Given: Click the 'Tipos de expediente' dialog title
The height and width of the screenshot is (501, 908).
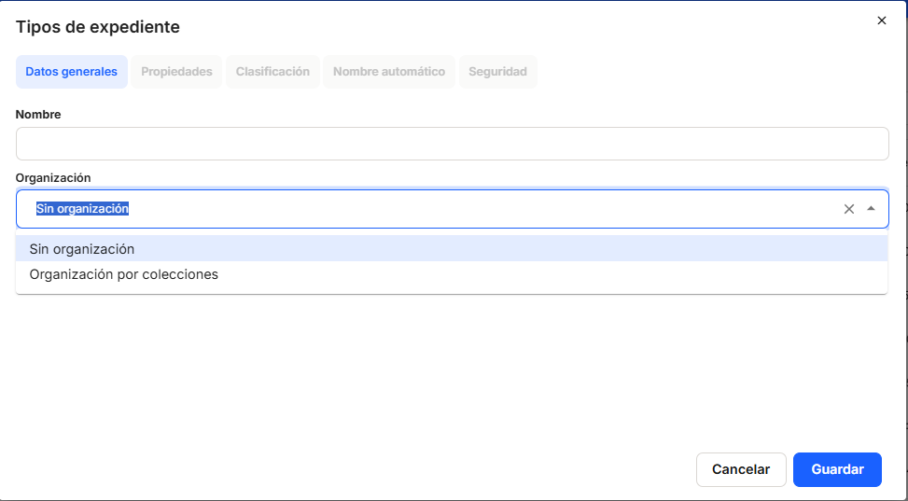Looking at the screenshot, I should [x=98, y=27].
